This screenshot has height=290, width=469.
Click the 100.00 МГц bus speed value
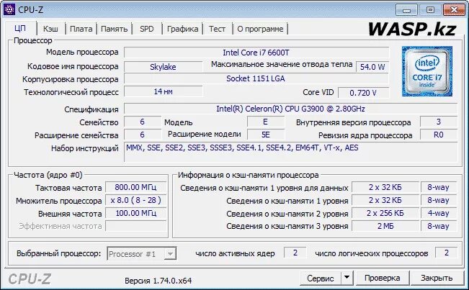135,213
